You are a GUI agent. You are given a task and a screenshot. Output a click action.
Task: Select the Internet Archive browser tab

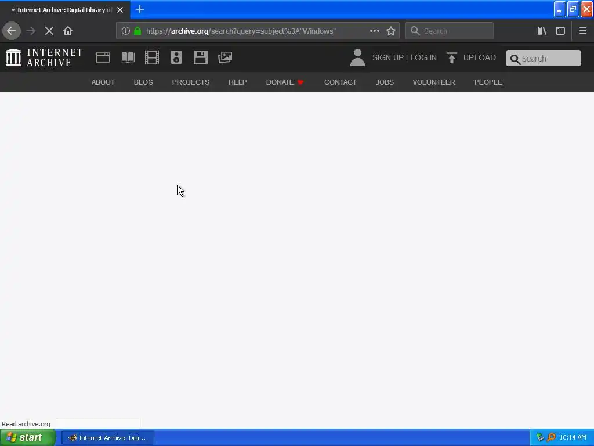(65, 10)
